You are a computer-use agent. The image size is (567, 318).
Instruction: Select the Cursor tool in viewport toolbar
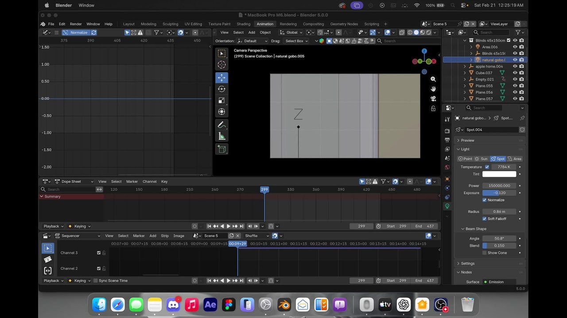221,65
